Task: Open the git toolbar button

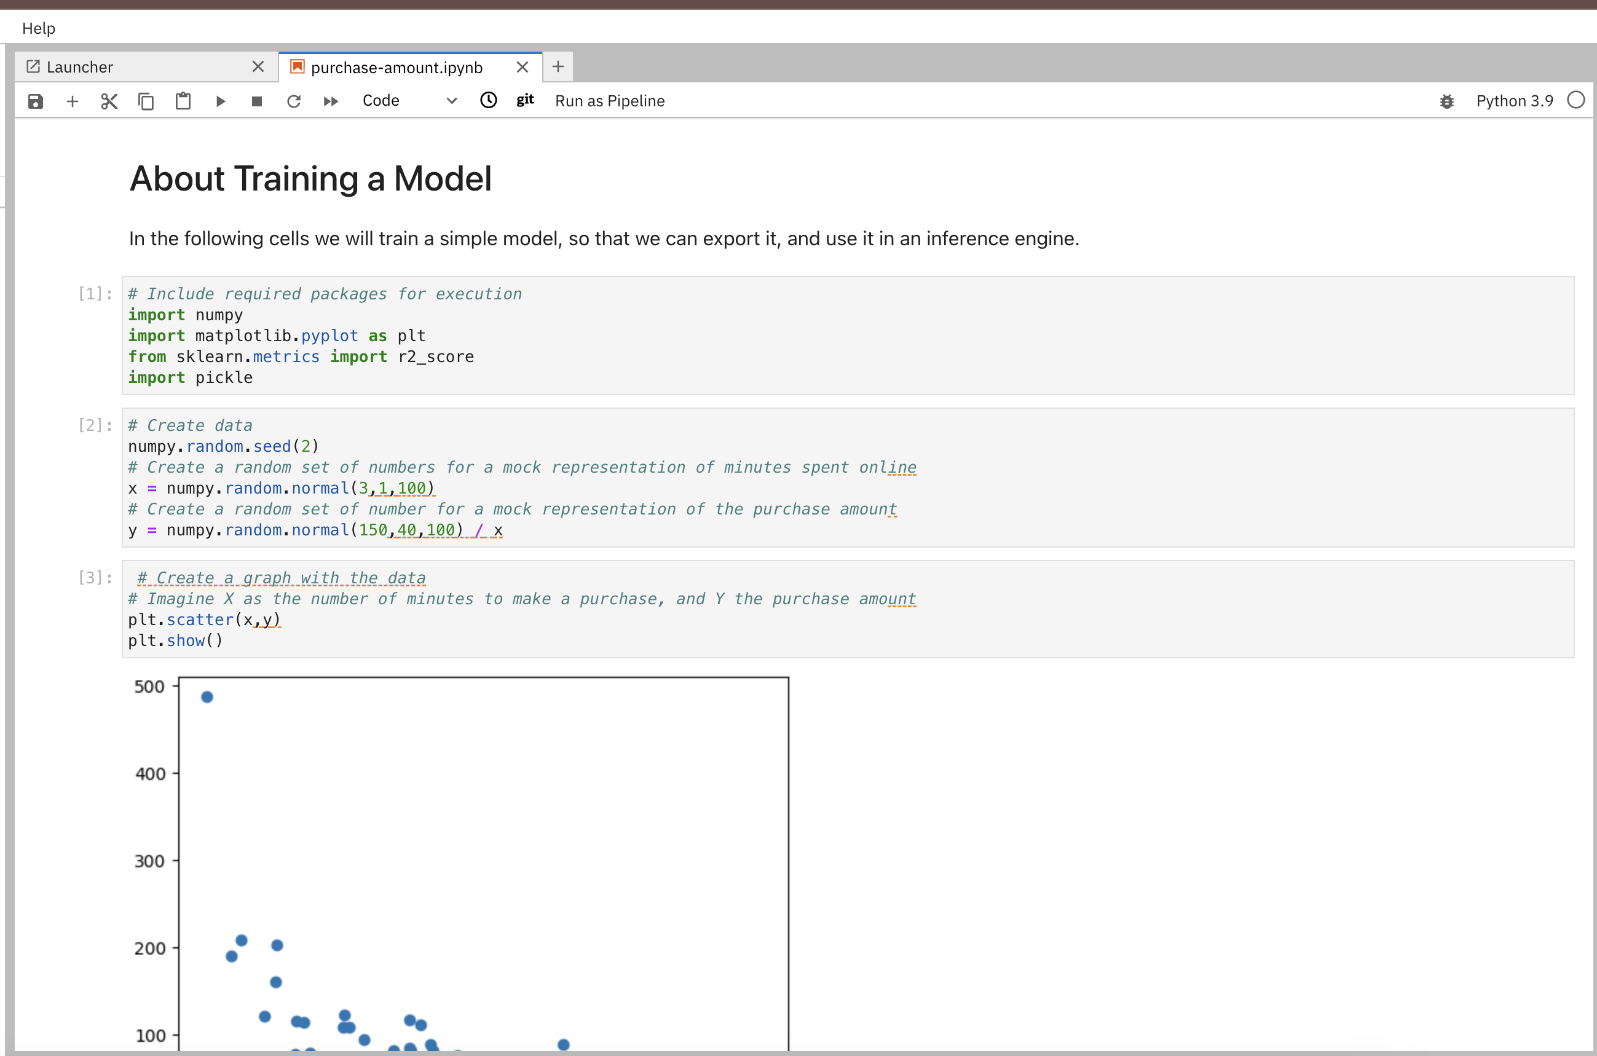Action: (526, 100)
